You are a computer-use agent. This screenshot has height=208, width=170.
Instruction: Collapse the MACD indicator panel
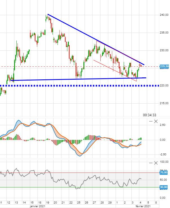tap(151, 121)
